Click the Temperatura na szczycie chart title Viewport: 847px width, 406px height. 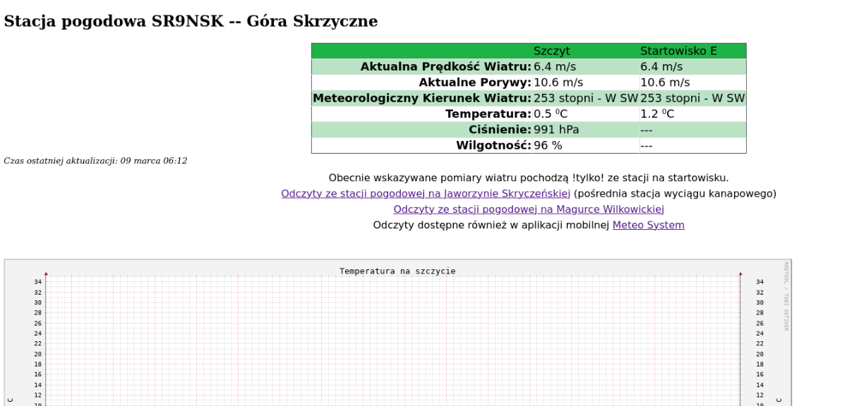[x=397, y=271]
